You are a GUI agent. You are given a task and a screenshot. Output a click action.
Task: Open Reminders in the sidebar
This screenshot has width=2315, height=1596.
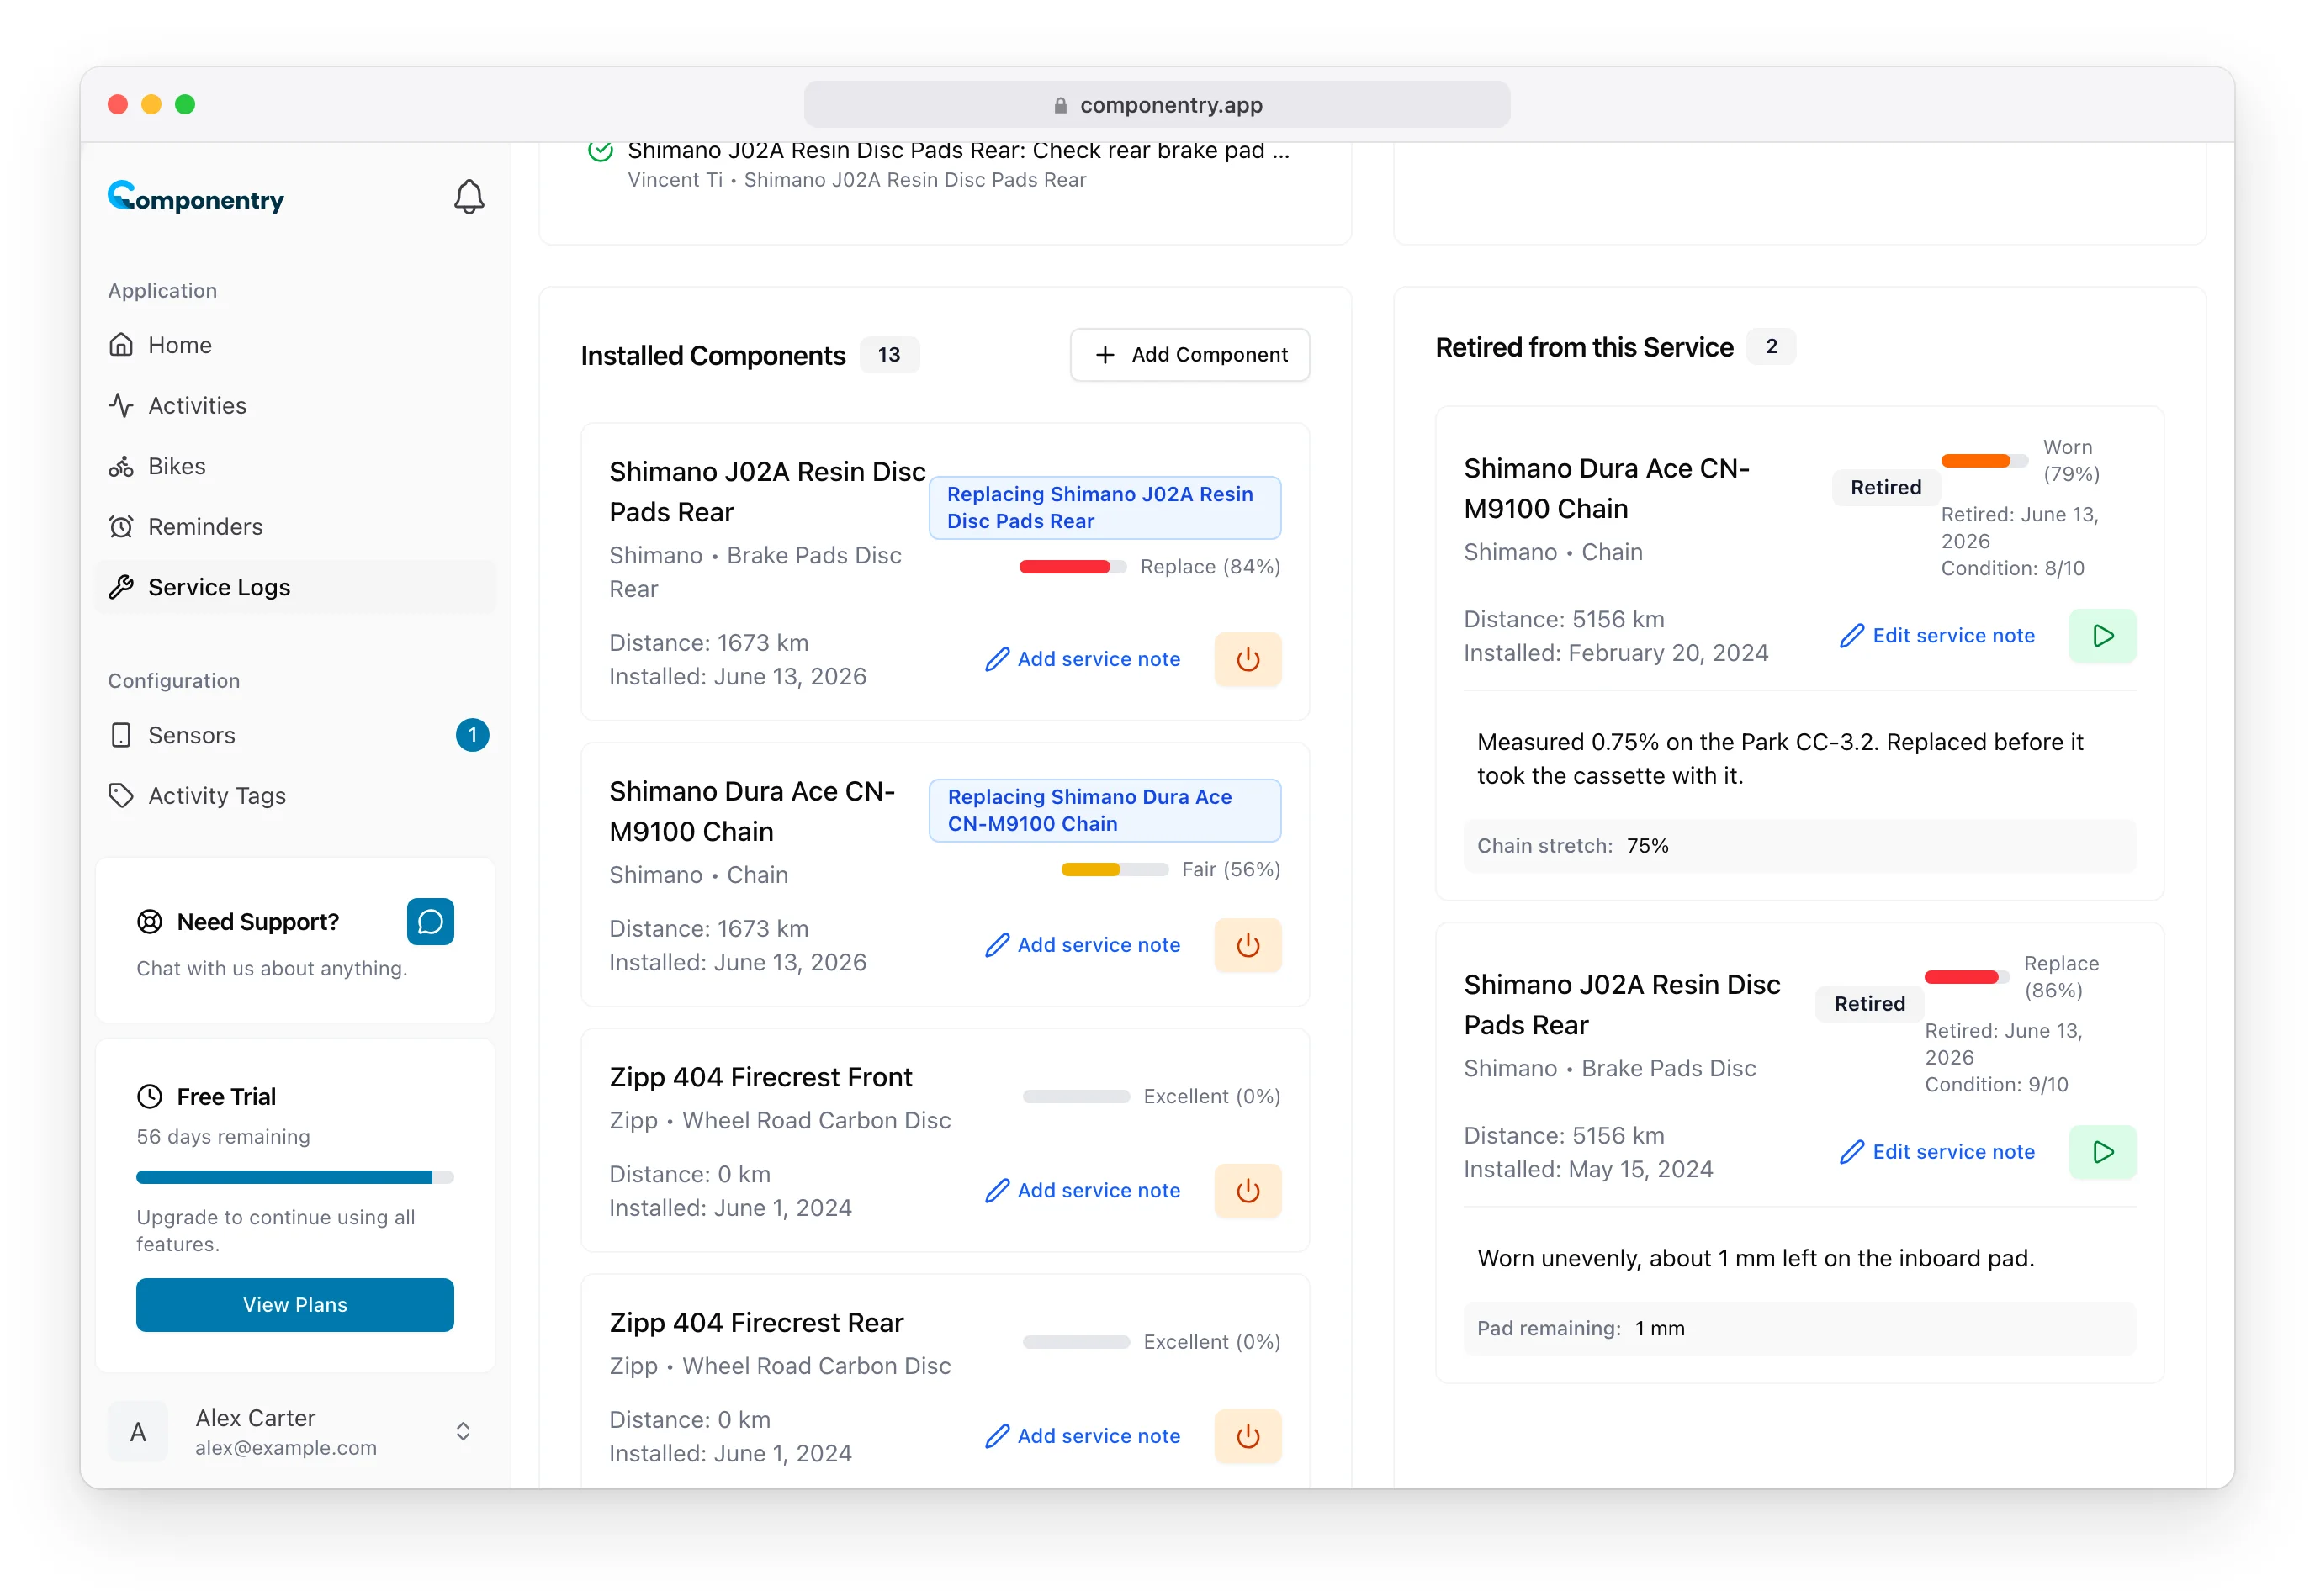295,527
